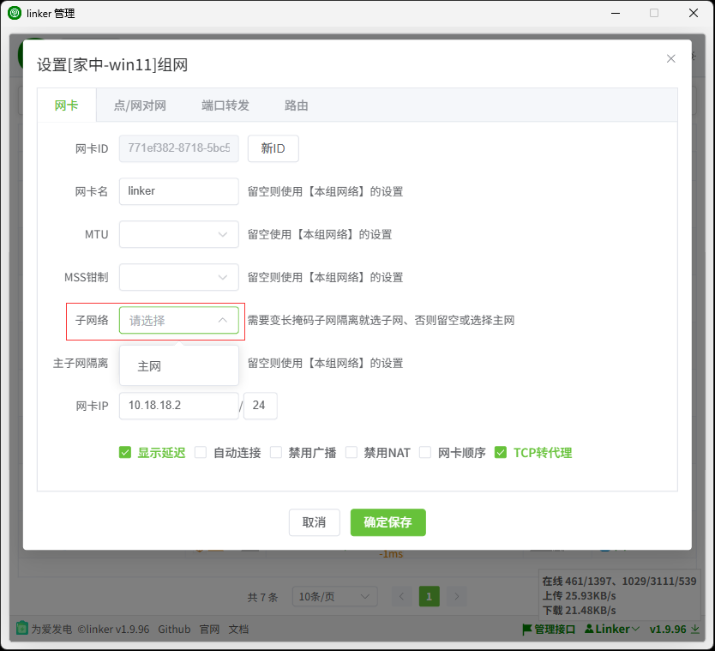Uncheck the 显示延迟 checkbox
The width and height of the screenshot is (715, 651).
coord(125,453)
